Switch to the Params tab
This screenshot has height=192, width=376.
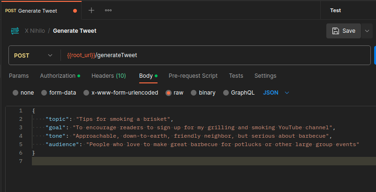click(x=19, y=76)
